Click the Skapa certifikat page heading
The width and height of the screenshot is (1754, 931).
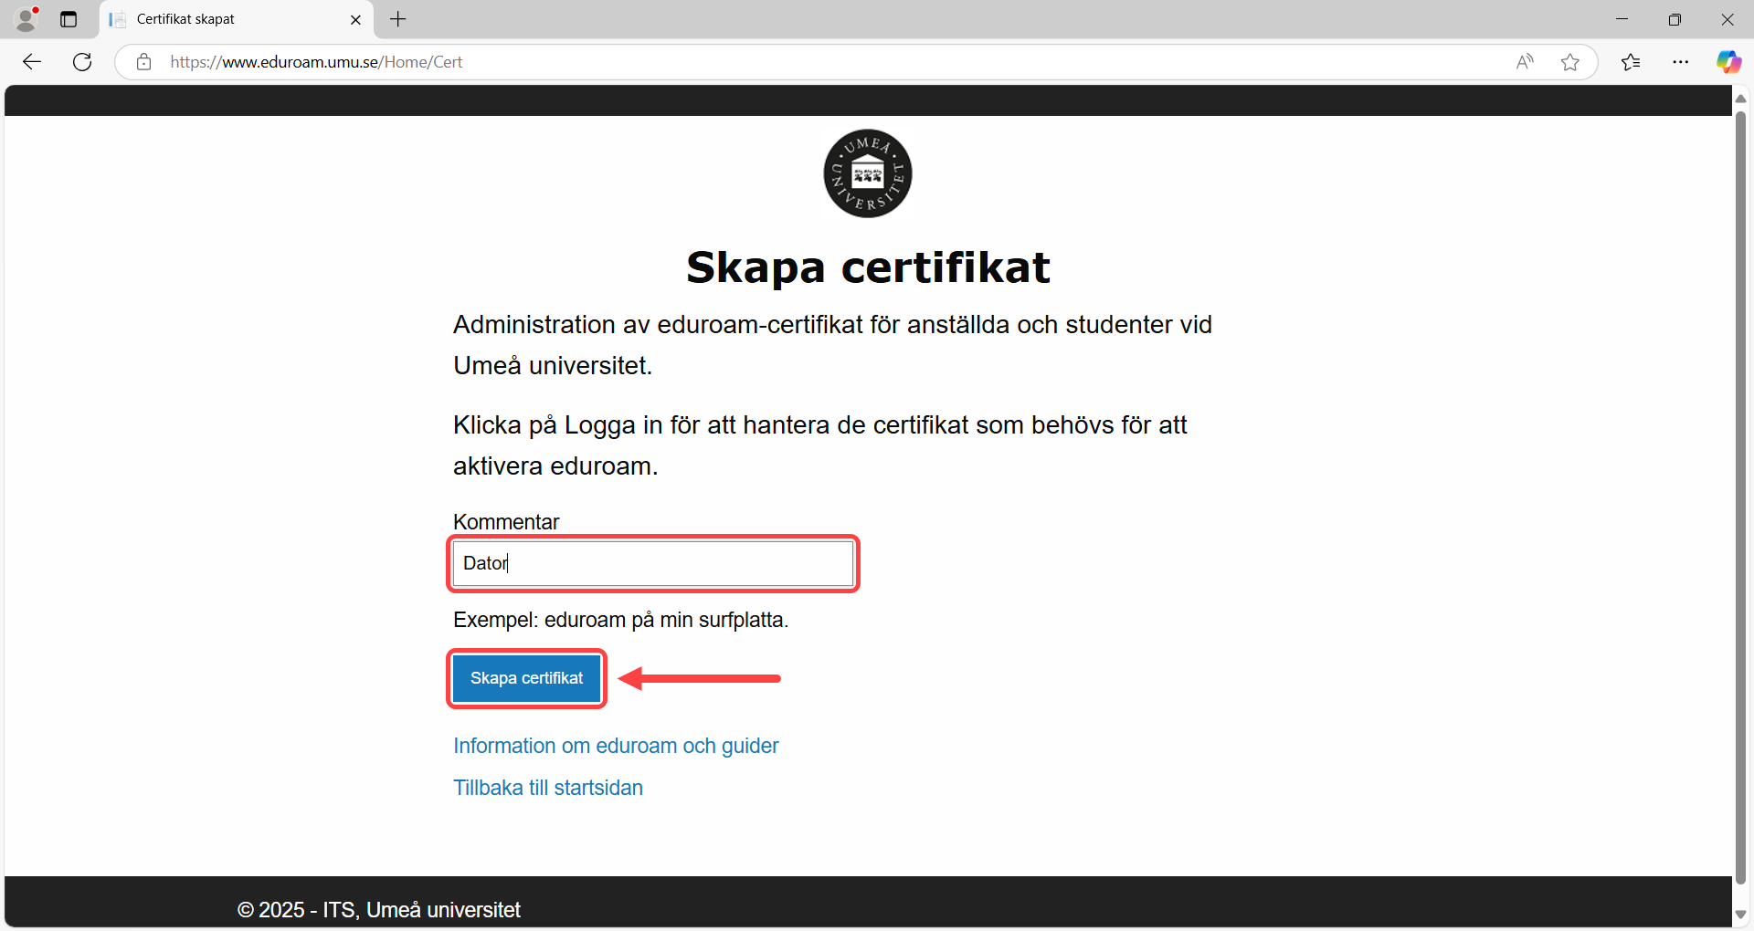coord(868,267)
